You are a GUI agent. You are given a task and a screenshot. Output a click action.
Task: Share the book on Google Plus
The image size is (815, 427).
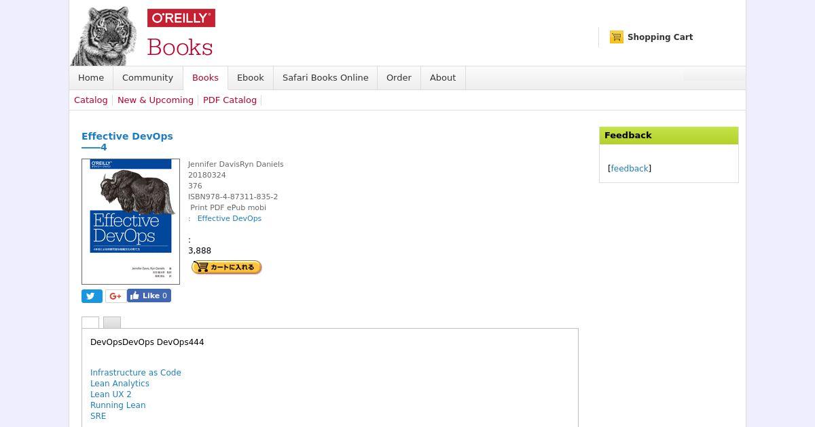[x=115, y=296]
